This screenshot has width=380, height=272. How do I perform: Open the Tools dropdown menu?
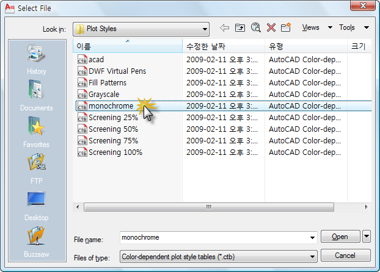coord(354,27)
